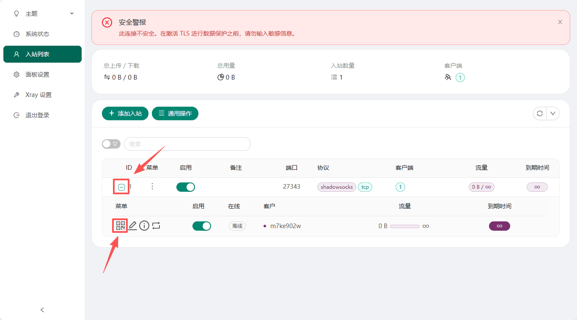Viewport: 577px width, 320px height.
Task: Disable client m7ke902w with its switch
Action: click(202, 226)
